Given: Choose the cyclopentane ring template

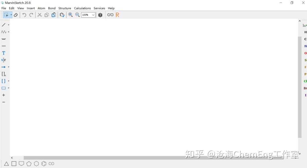Looking at the screenshot, I should tap(29, 163).
